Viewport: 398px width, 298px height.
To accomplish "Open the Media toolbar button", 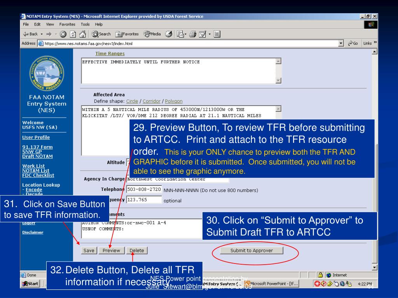I will (152, 34).
